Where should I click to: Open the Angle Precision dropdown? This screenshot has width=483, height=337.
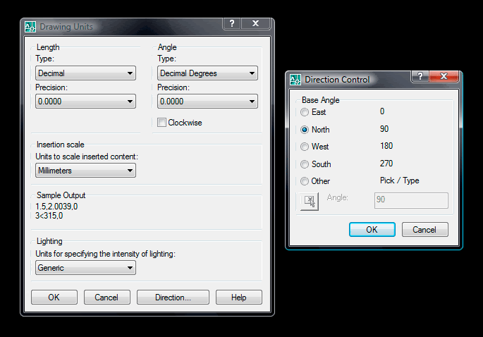(x=207, y=102)
